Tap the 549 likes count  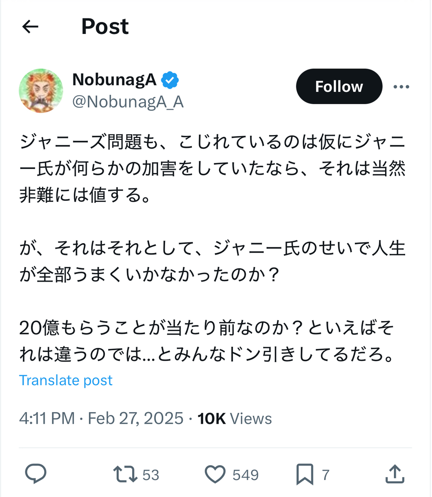pos(245,475)
